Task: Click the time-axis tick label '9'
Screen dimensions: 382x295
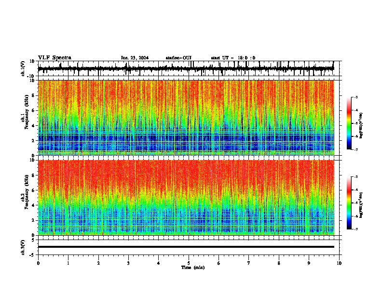Action: click(309, 263)
